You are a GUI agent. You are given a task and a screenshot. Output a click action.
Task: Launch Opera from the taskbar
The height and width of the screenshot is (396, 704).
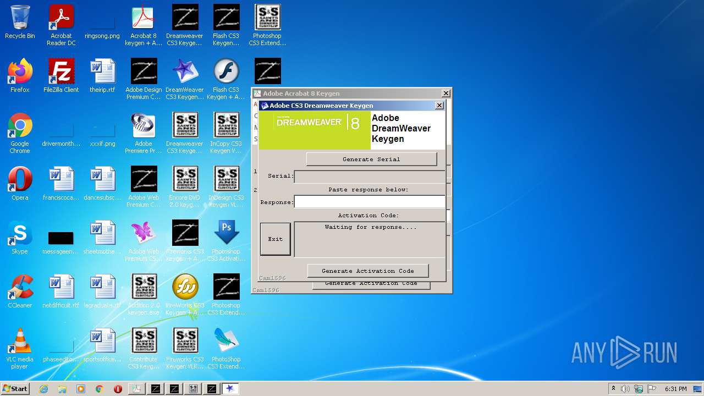click(118, 389)
